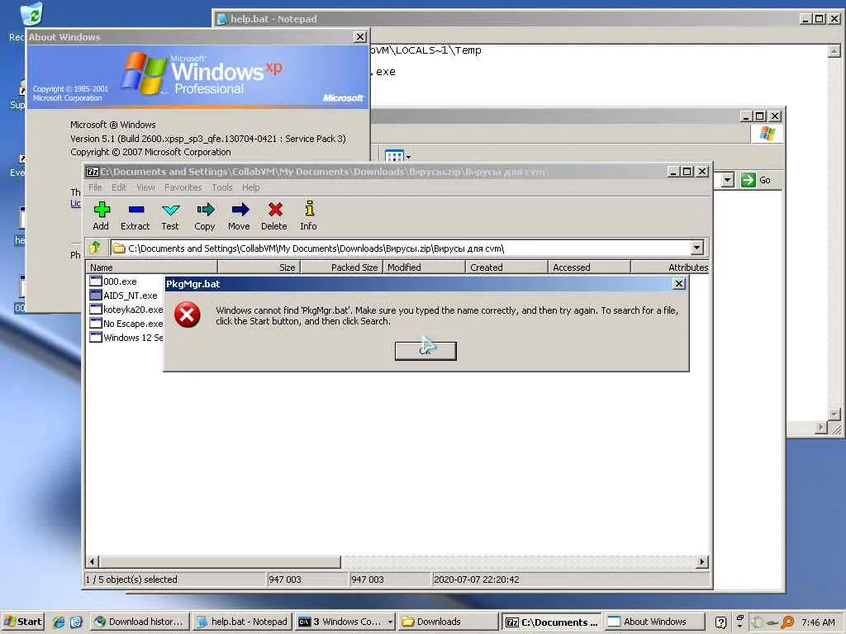The width and height of the screenshot is (846, 634).
Task: Click the 7-Zip horizontal scrollbar thumb
Action: (x=219, y=561)
